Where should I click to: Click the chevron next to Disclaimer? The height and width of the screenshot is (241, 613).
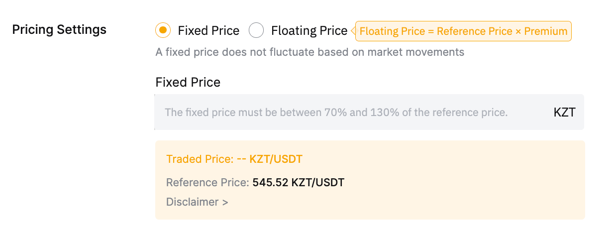pyautogui.click(x=225, y=203)
